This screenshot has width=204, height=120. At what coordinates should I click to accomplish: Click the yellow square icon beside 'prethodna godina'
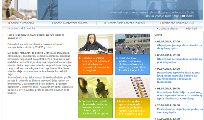point(160,23)
